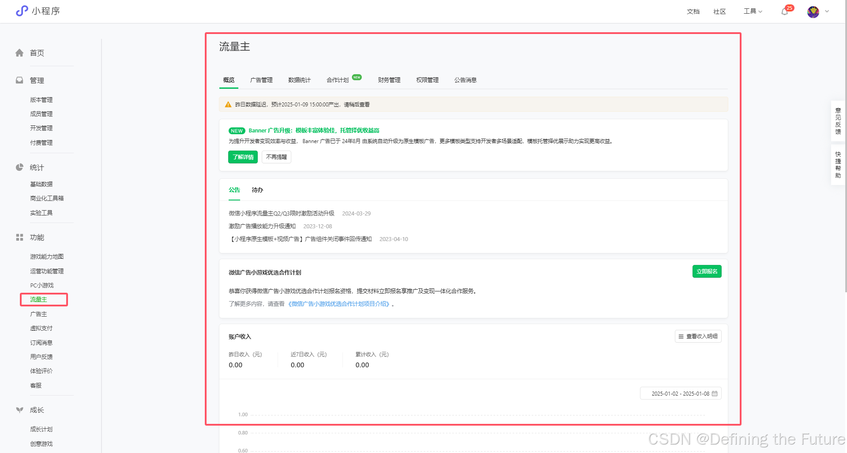
Task: Open 基础数据 in sidebar
Action: (x=41, y=184)
